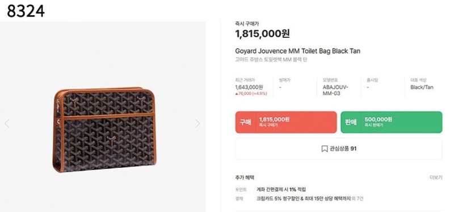
Task: Select the product title Goyard Jouvence MM
Action: (297, 51)
